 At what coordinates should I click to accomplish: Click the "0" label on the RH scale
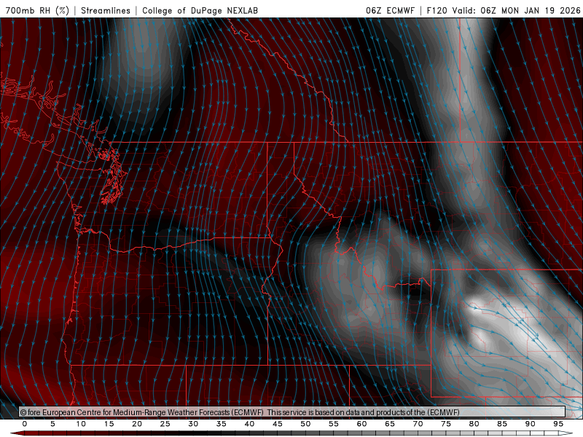coord(25,424)
